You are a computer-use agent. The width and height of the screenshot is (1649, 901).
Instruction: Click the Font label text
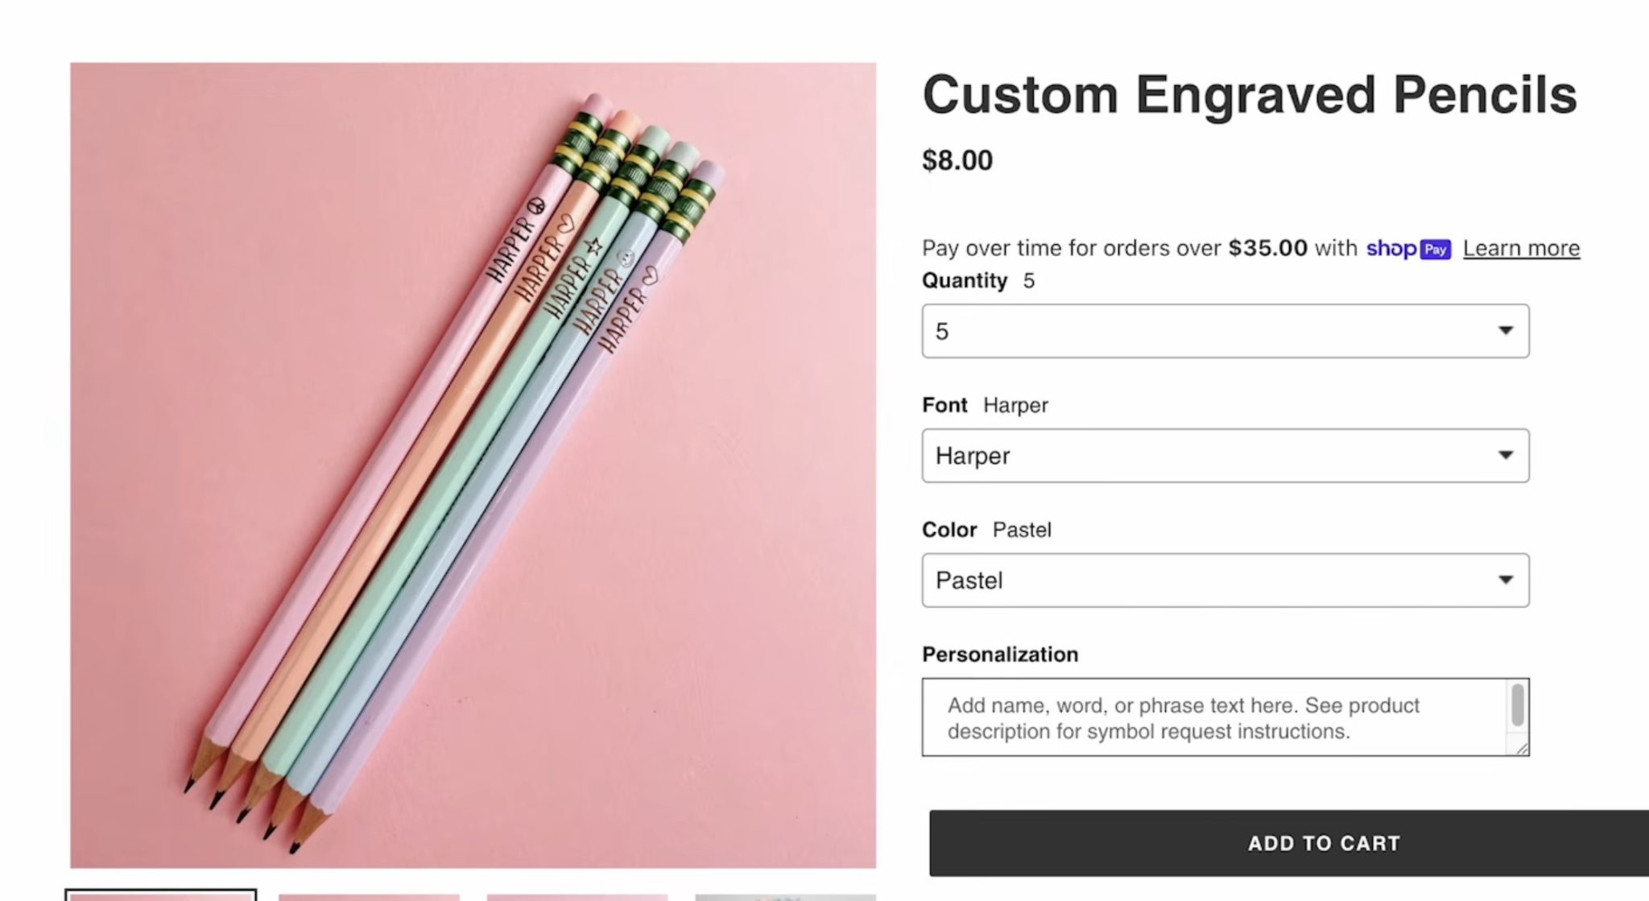point(945,405)
